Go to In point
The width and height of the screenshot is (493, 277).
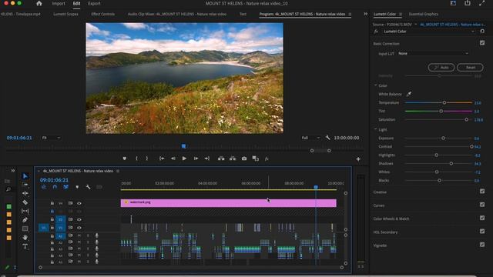coord(162,159)
